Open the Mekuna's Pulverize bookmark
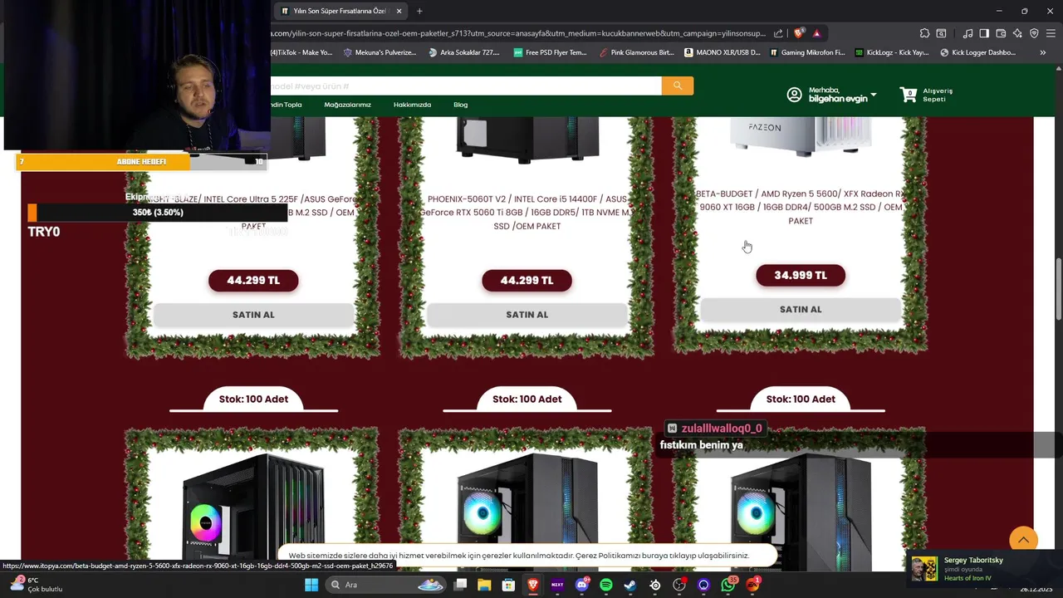Screen dimensions: 1063x598 click(380, 52)
